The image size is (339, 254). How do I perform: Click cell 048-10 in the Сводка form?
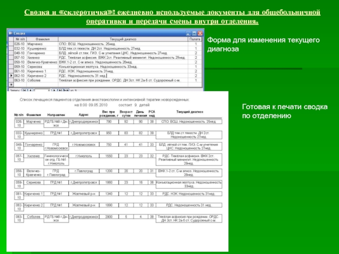click(x=19, y=53)
